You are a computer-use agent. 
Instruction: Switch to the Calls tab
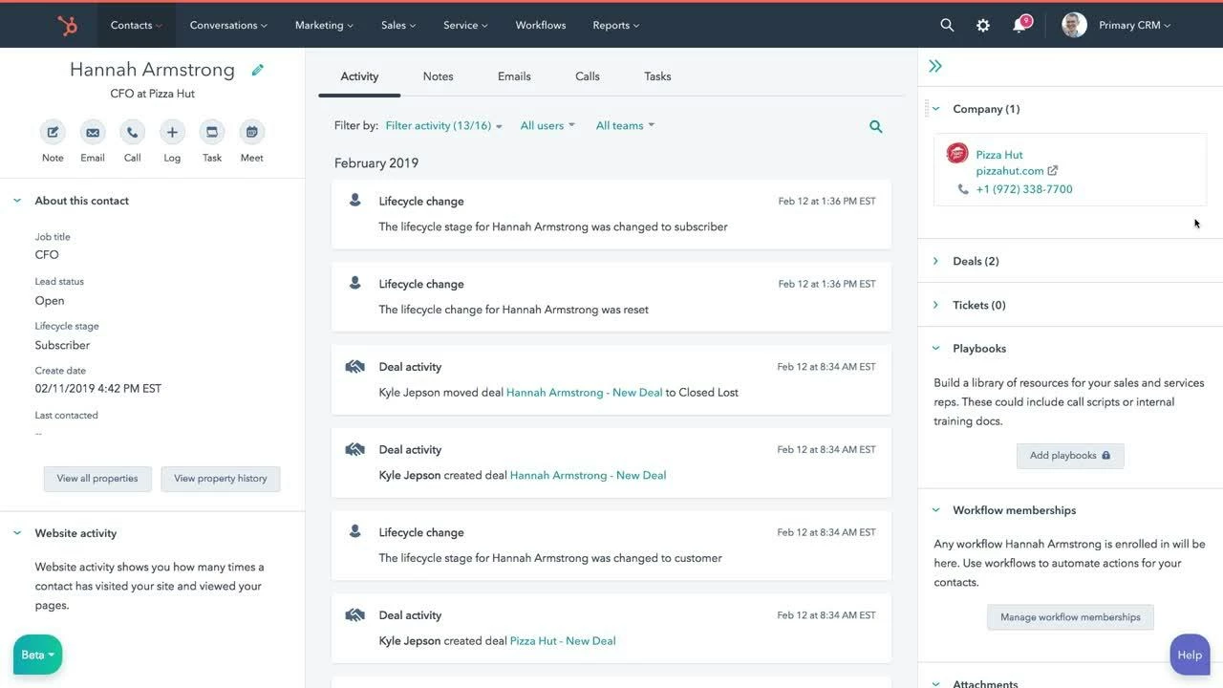pos(588,76)
